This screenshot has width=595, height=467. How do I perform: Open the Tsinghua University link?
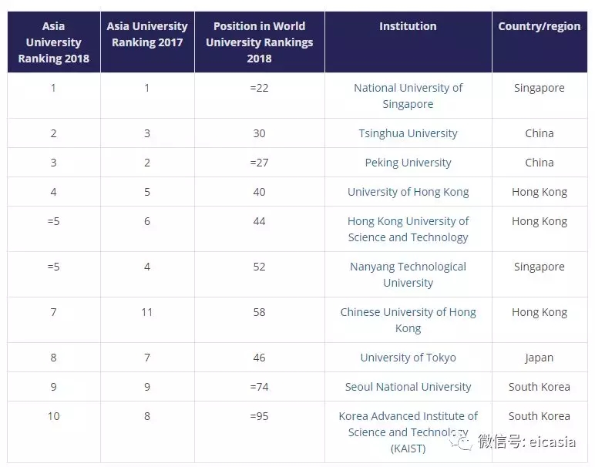(408, 133)
